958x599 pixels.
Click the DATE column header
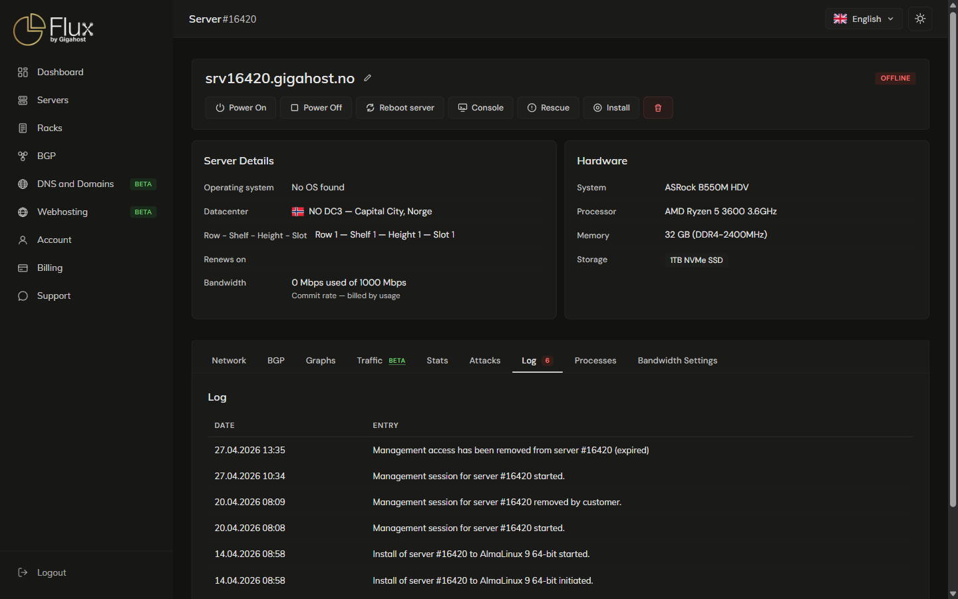(224, 425)
